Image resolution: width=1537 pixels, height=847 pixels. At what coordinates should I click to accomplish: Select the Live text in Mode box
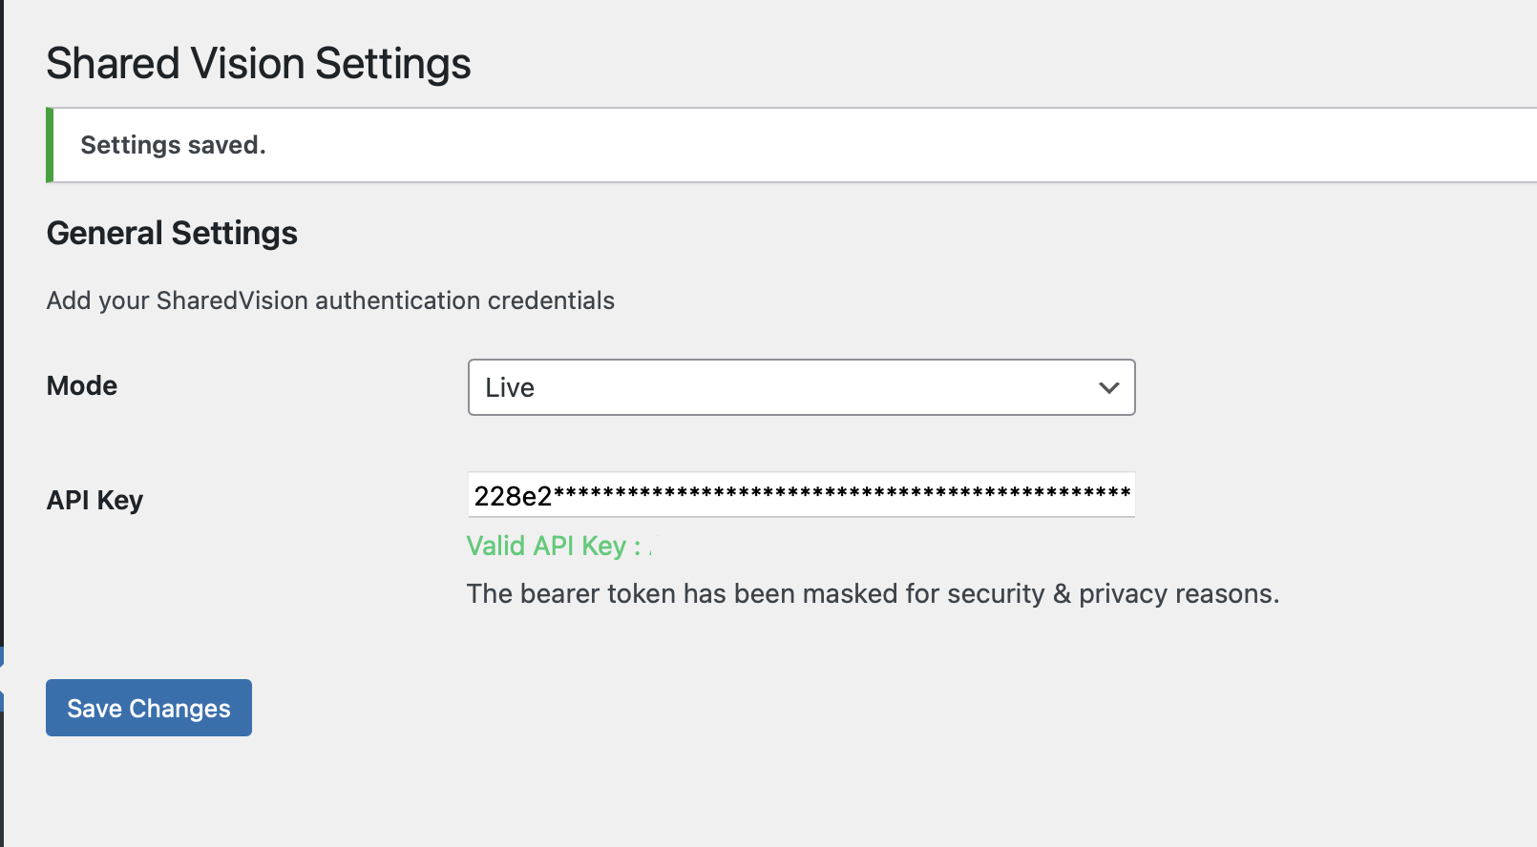click(x=510, y=387)
